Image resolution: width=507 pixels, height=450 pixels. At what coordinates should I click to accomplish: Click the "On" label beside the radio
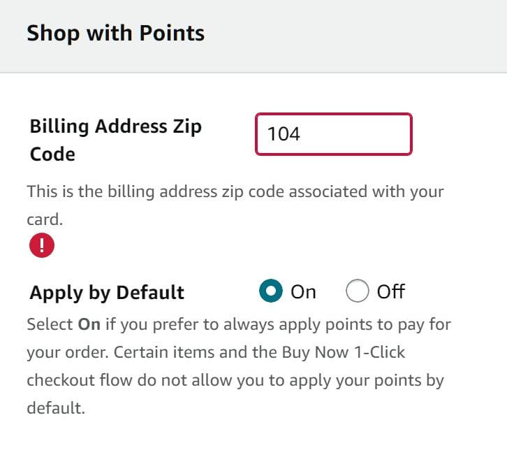click(x=303, y=291)
